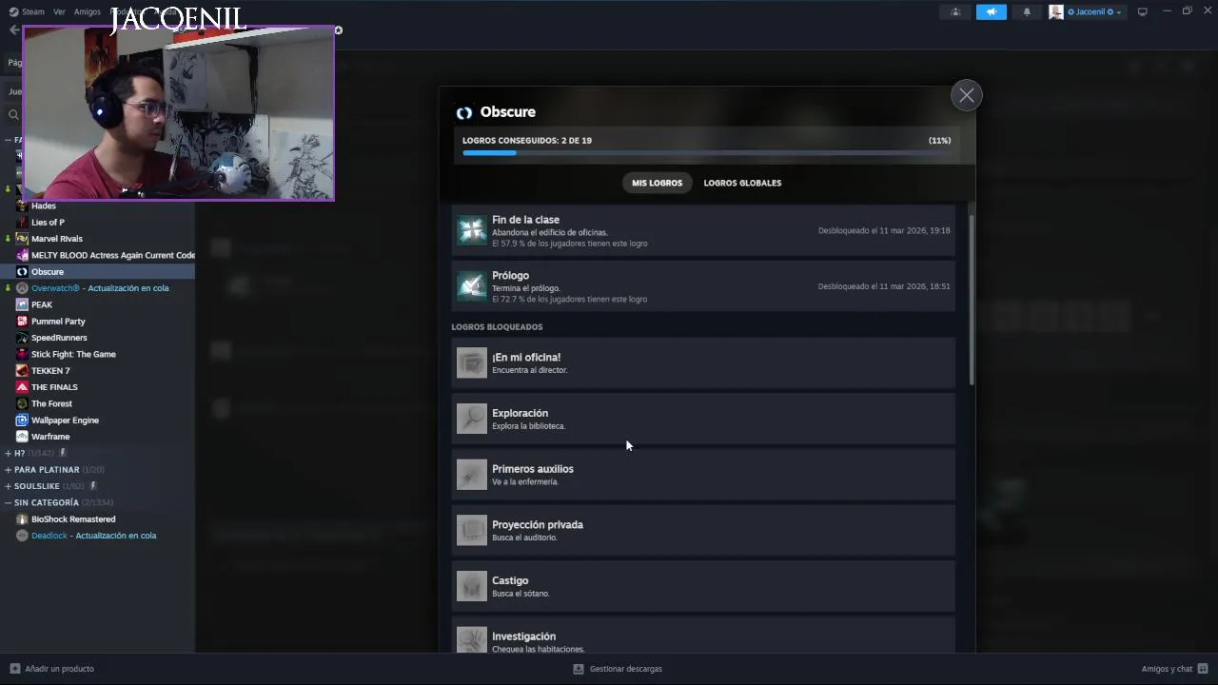The width and height of the screenshot is (1218, 685).
Task: Click the achievements progress bar
Action: click(x=706, y=152)
